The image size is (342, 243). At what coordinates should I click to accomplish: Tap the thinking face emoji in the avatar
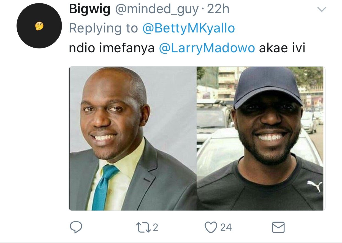pos(39,26)
